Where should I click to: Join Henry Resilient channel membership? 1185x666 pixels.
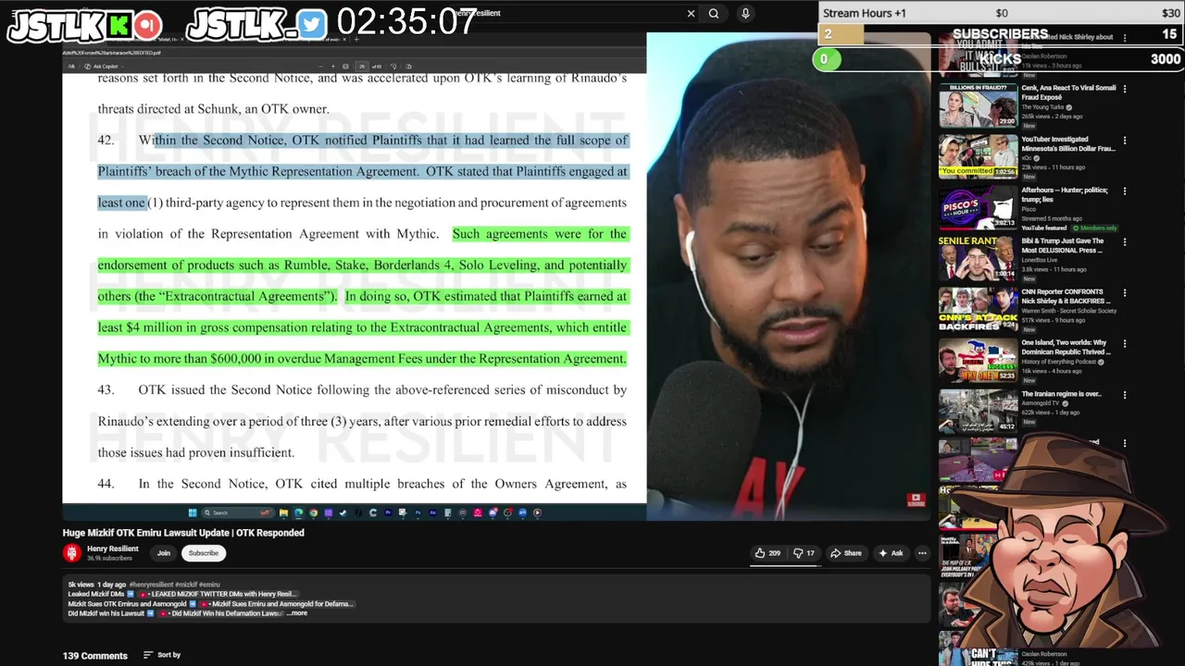click(x=164, y=553)
